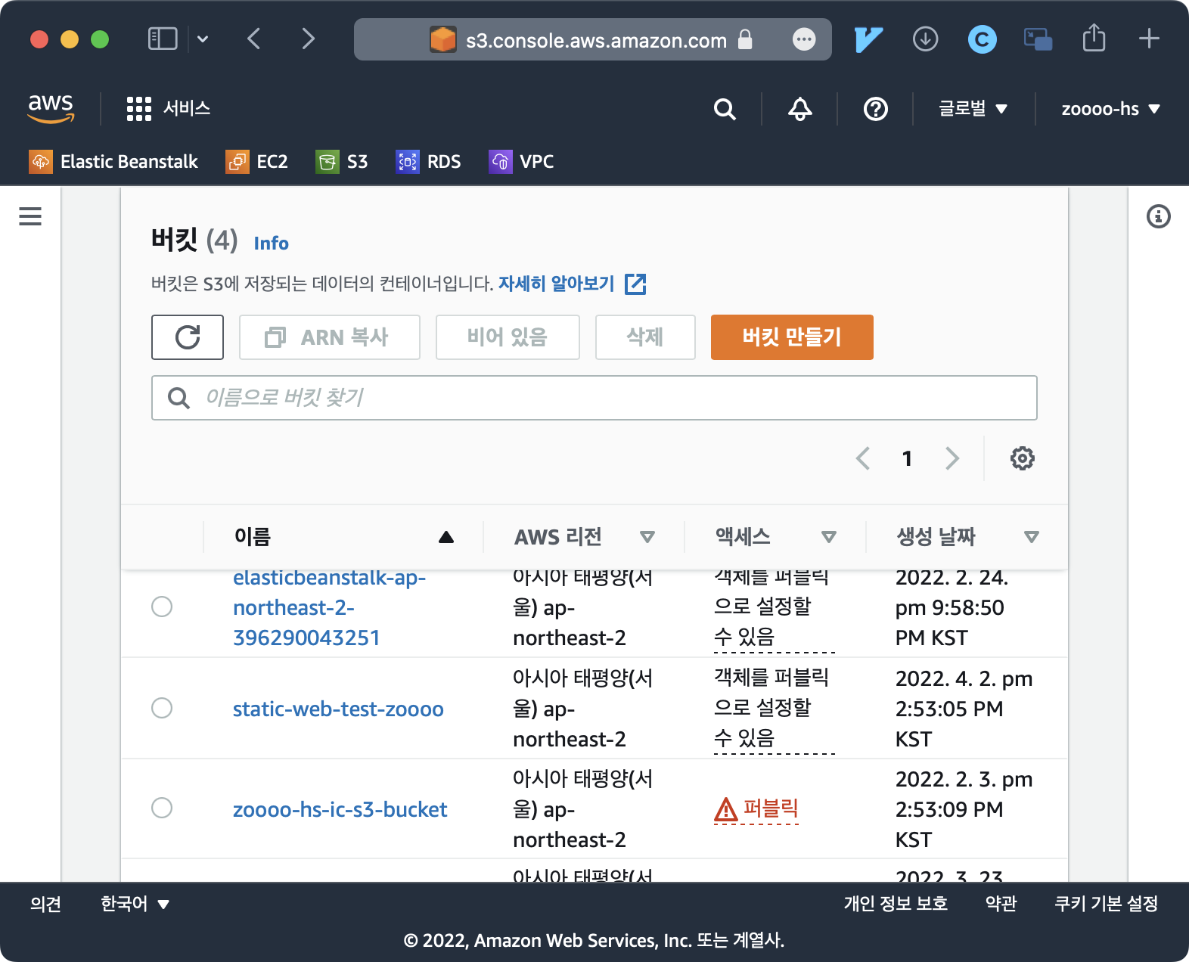Expand the 글로벌 region dropdown
Viewport: 1189px width, 962px height.
[x=973, y=109]
